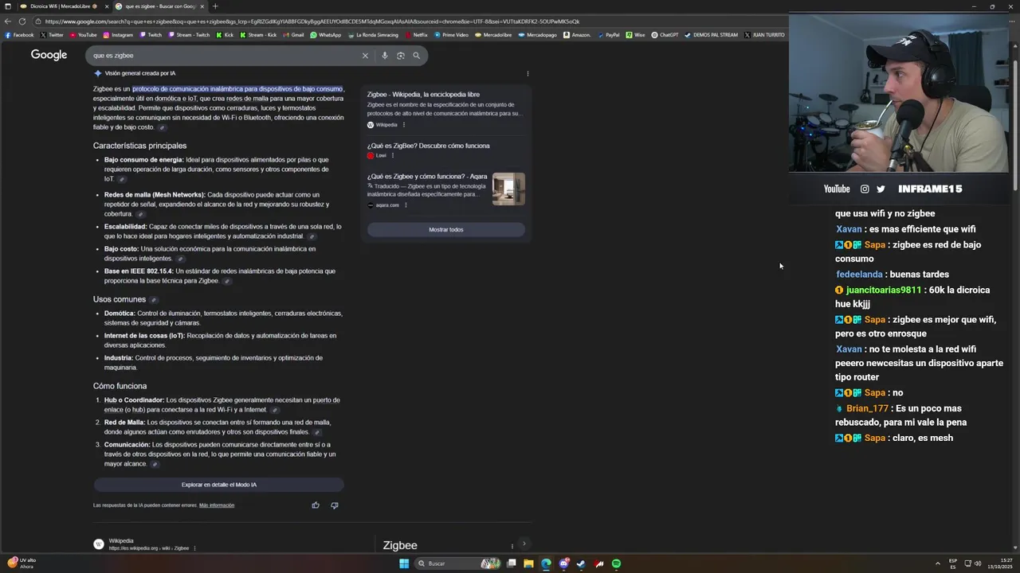This screenshot has width=1020, height=573.
Task: Open the WhatsApp bookmark
Action: pyautogui.click(x=326, y=35)
